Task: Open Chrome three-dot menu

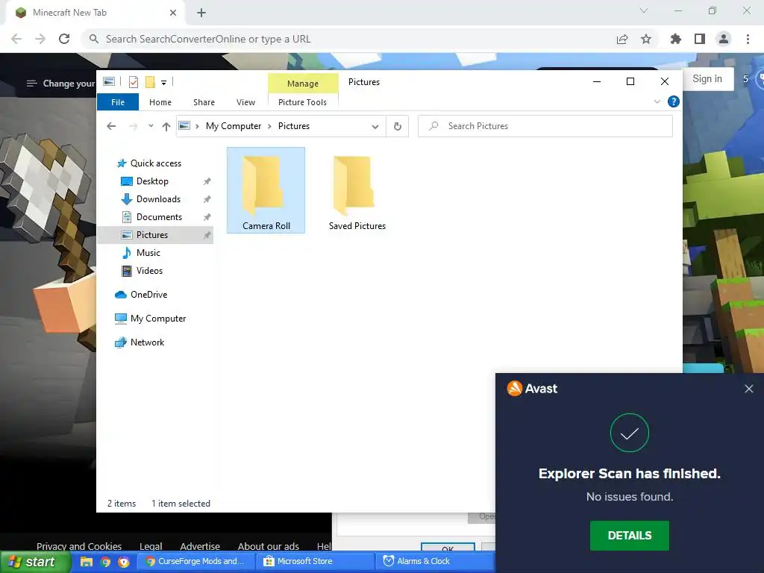Action: (x=748, y=39)
